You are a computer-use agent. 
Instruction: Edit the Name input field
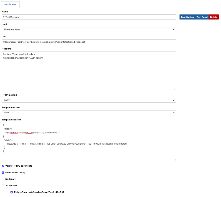89,17
